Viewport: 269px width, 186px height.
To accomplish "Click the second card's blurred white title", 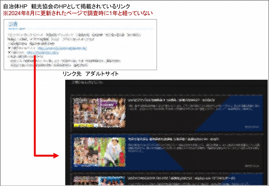I will 173,139.
